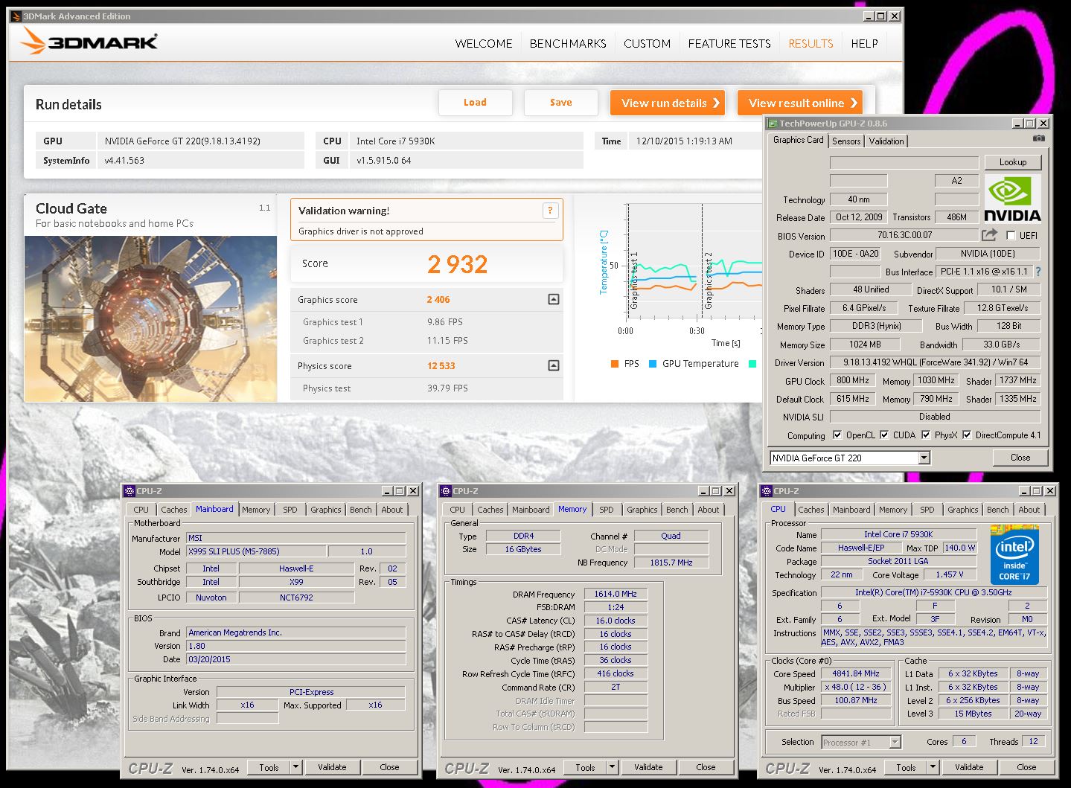Image resolution: width=1071 pixels, height=788 pixels.
Task: Click the blue GPU Temperature legend swatch
Action: [x=653, y=364]
